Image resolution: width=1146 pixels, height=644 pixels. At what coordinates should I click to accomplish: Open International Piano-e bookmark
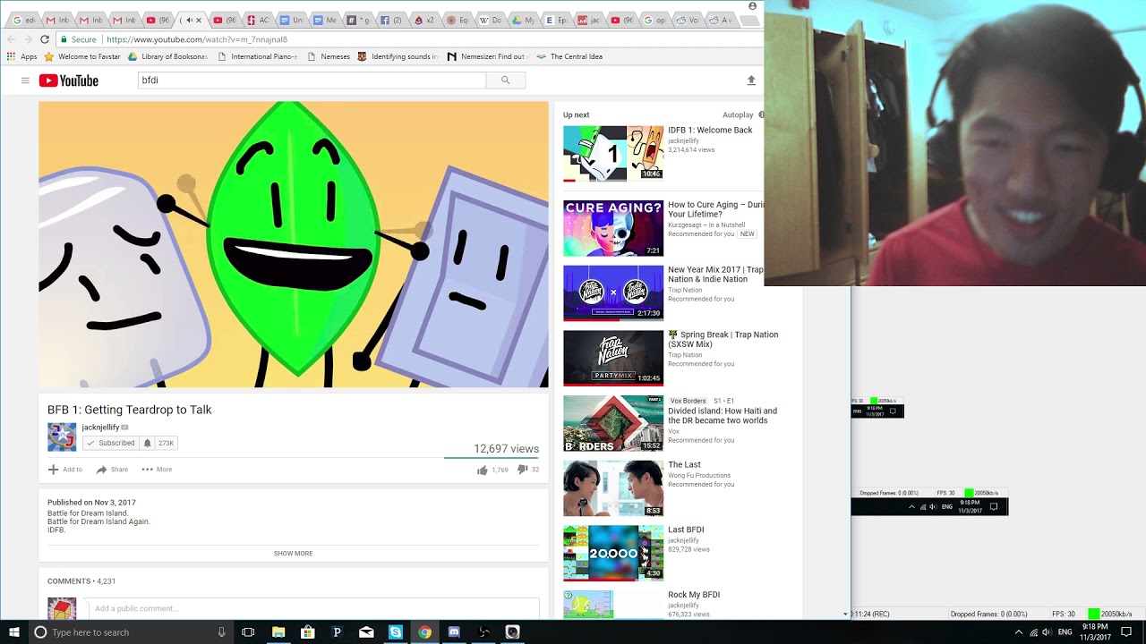coord(258,56)
